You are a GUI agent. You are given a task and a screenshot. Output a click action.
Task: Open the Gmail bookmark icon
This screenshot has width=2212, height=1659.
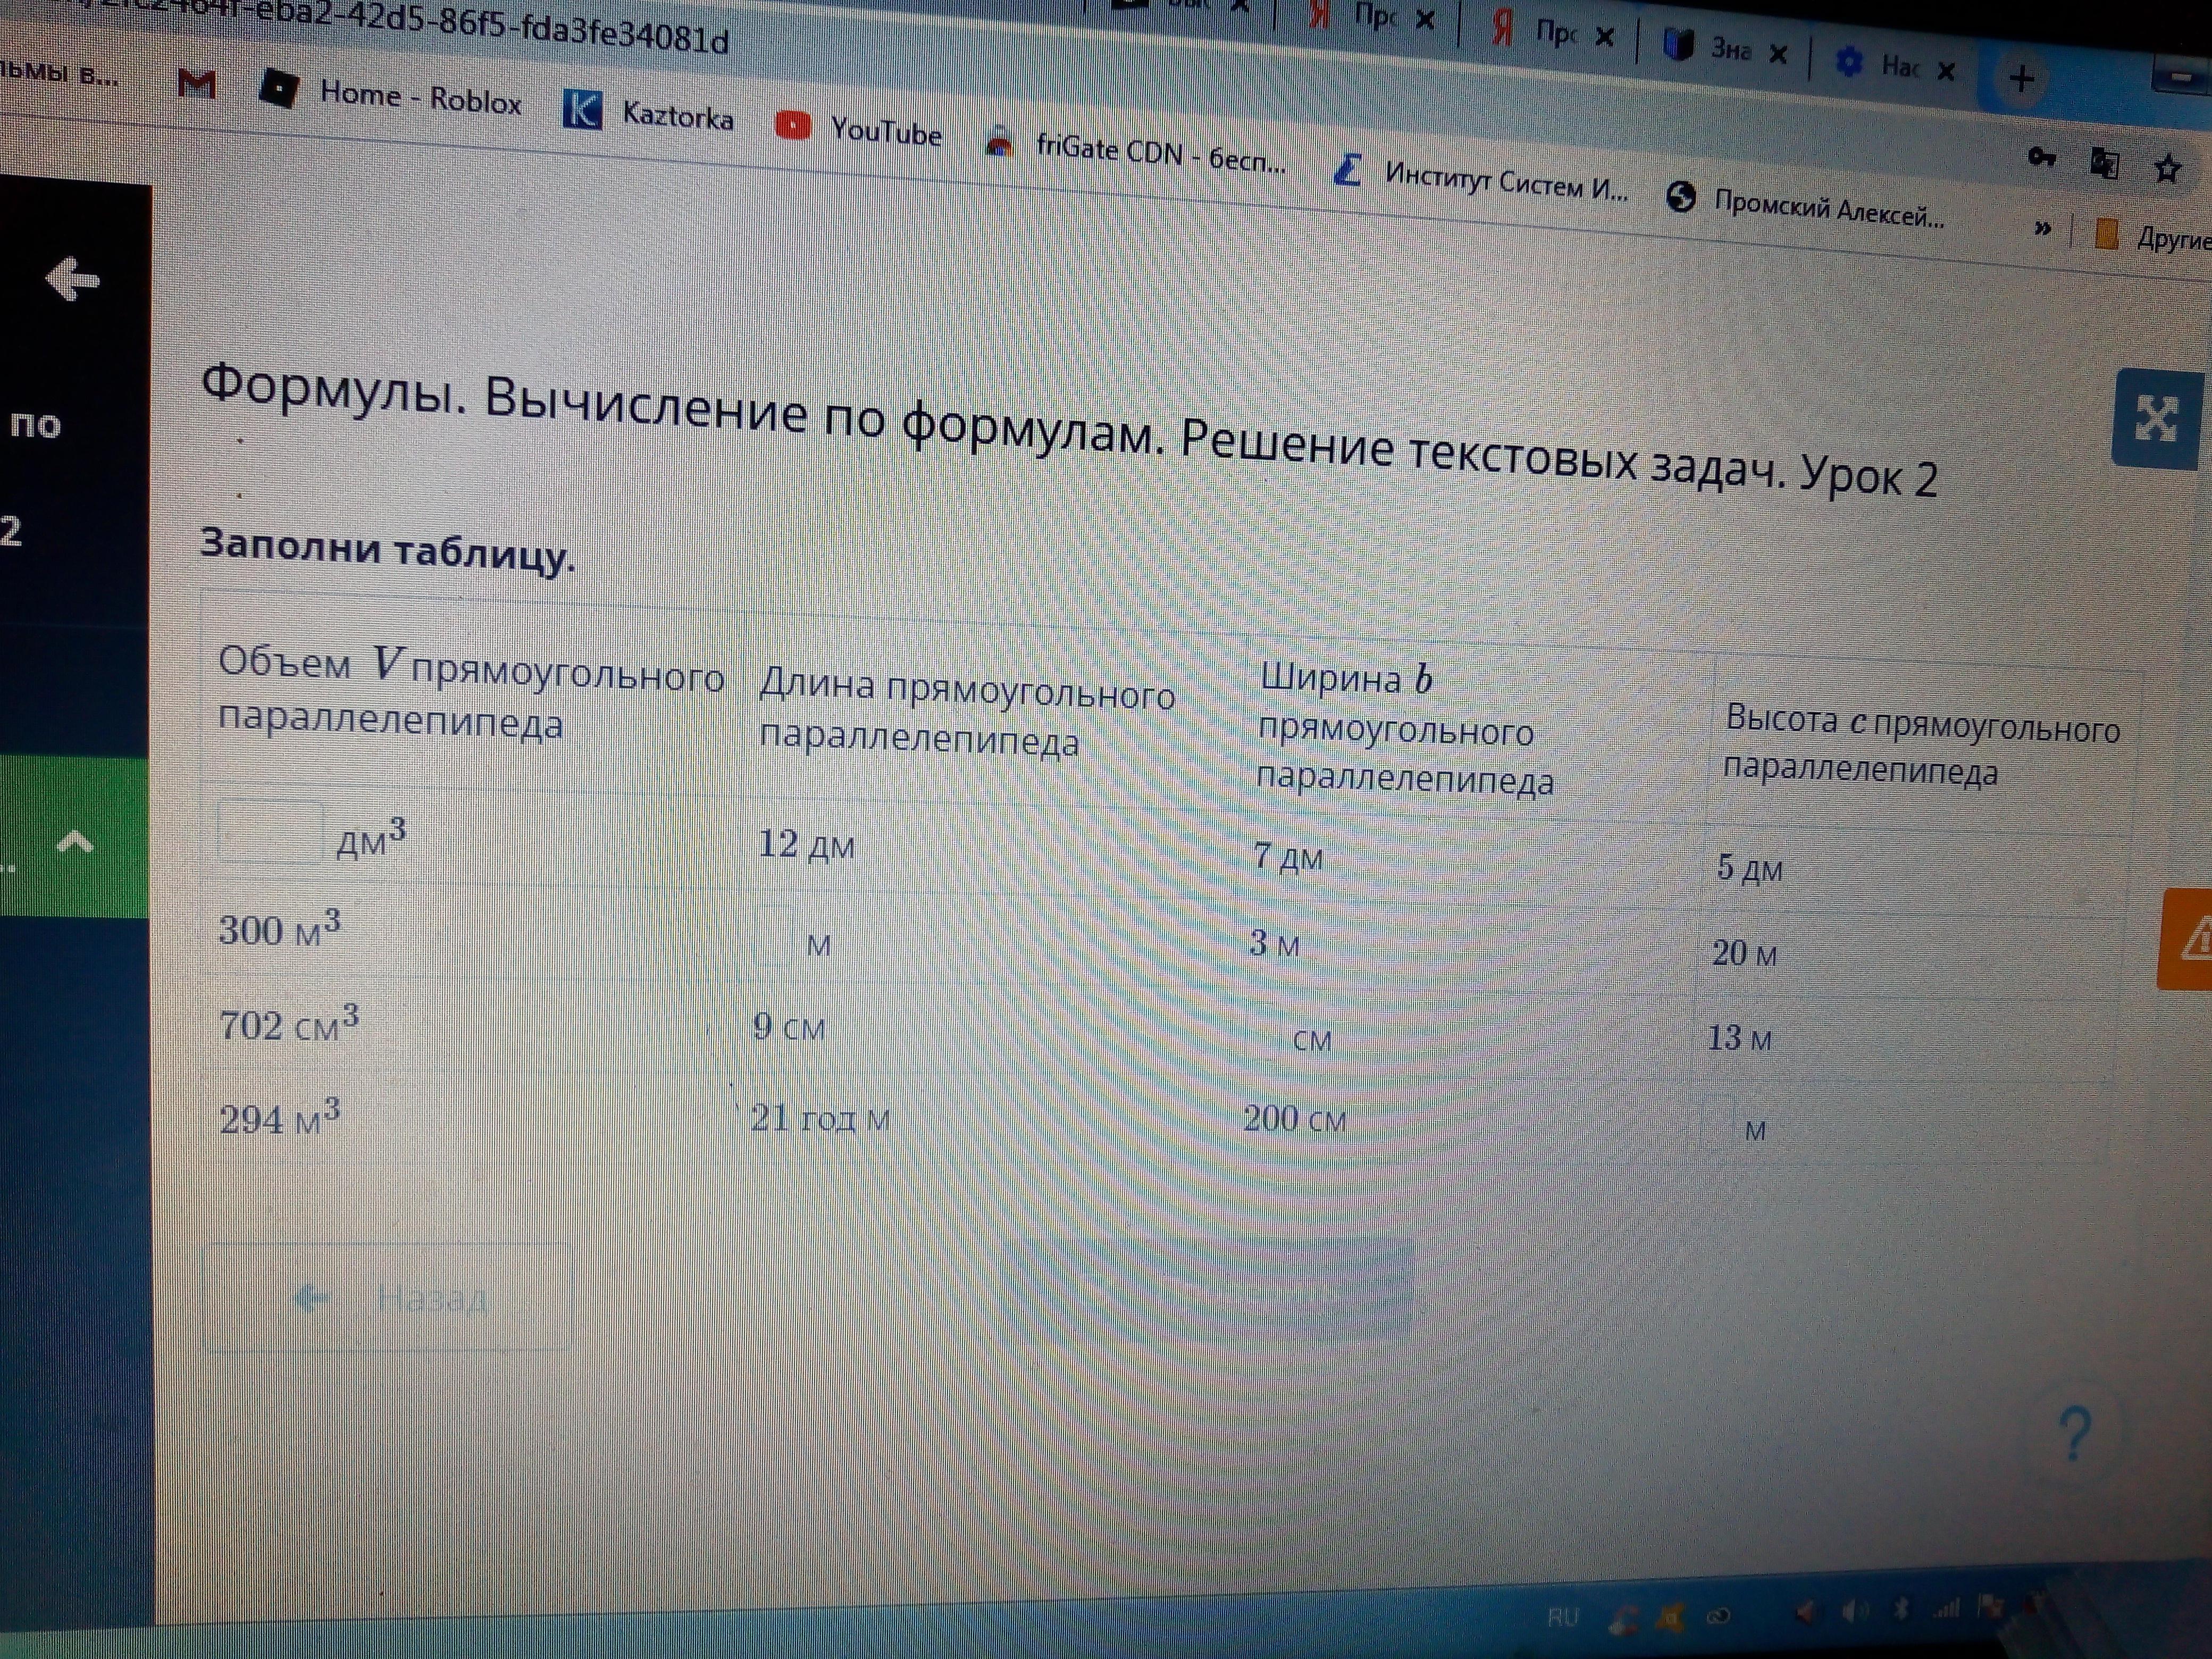pos(196,84)
